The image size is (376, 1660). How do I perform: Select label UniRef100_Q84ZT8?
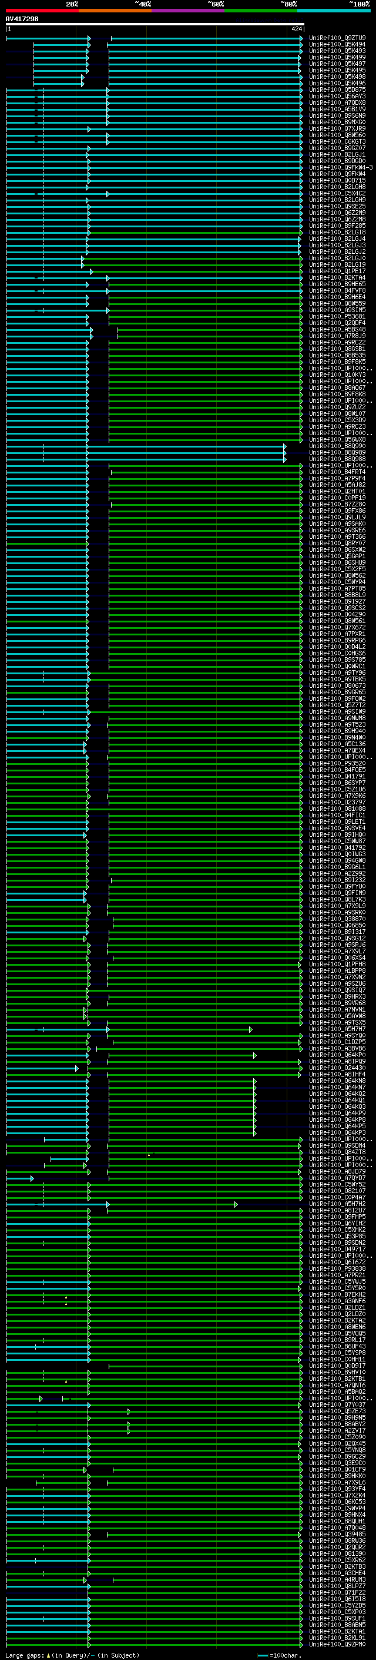(x=337, y=1152)
